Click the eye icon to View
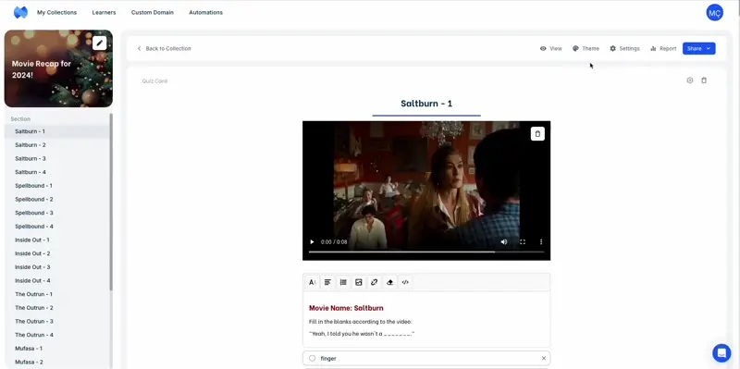 pyautogui.click(x=550, y=49)
